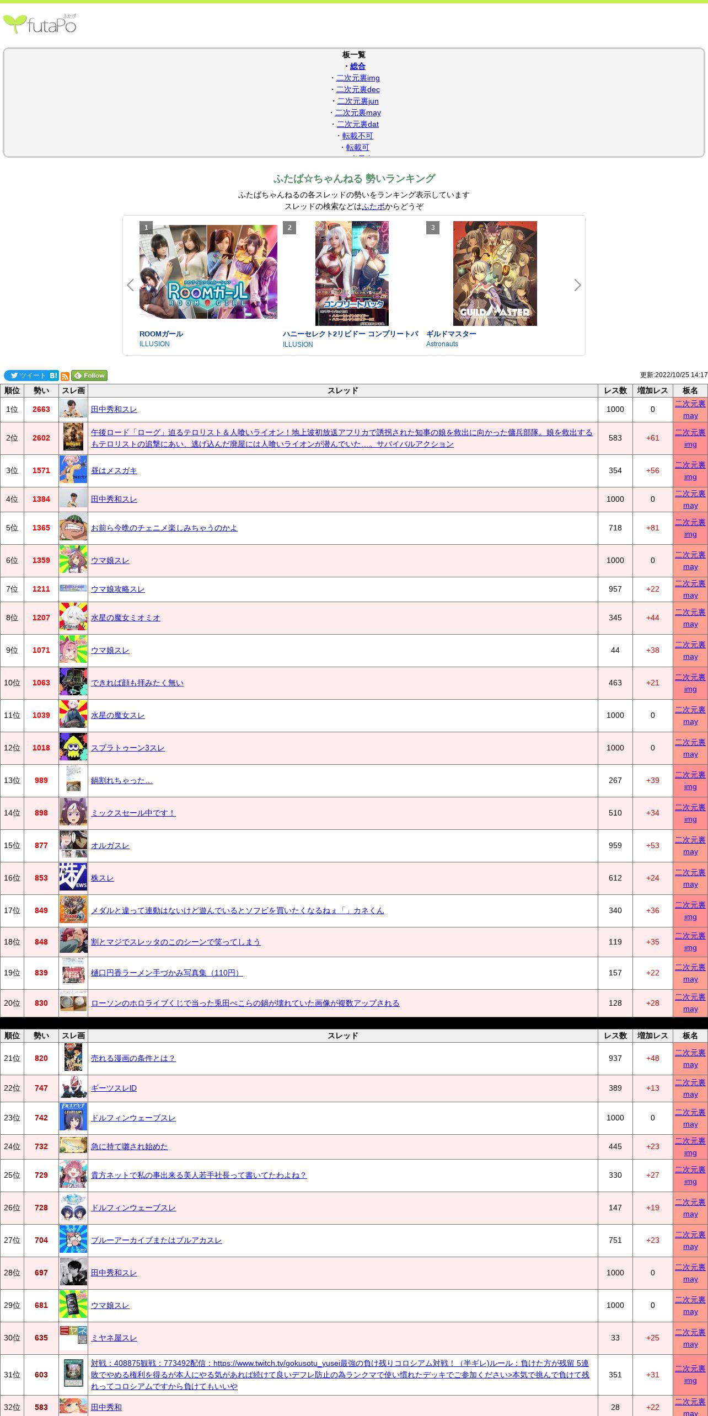Click thumbnail for オルガスレ row
Screen dimensions: 708x1416
73,845
